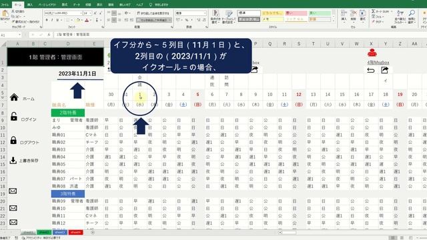Click the Format Painter brush icon

13,21
